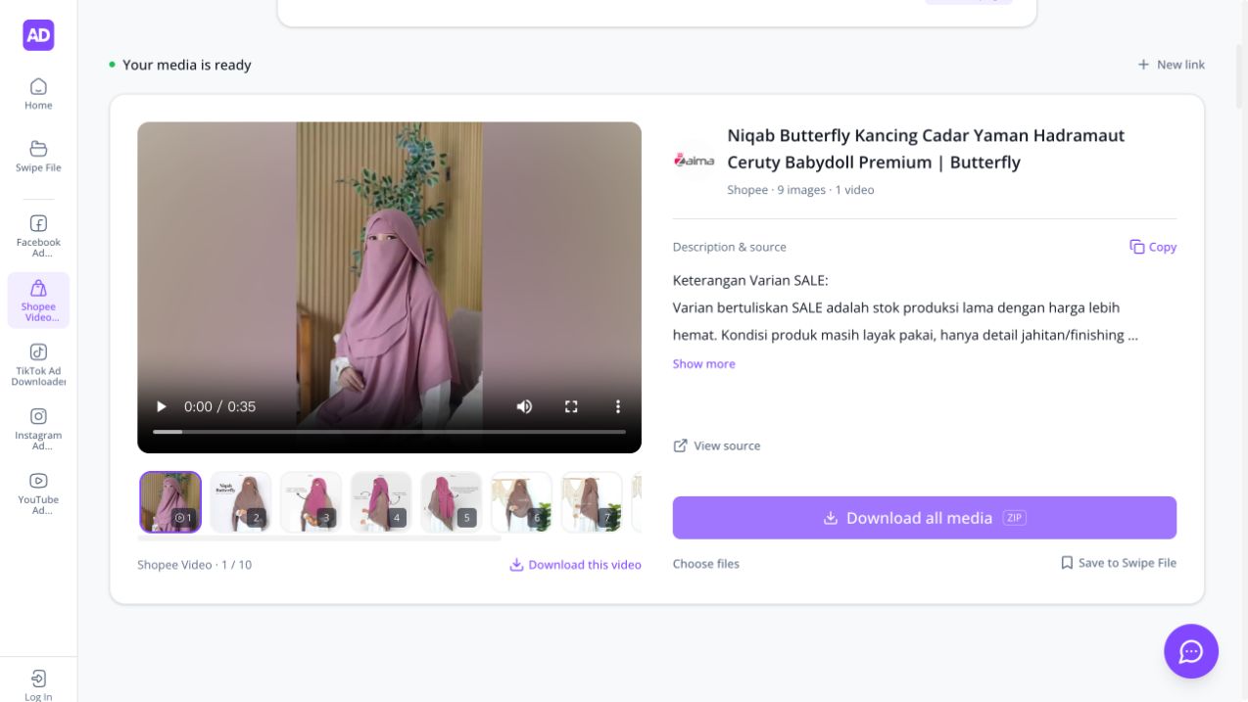Click Download all media ZIP button
1248x702 pixels.
[x=925, y=518]
